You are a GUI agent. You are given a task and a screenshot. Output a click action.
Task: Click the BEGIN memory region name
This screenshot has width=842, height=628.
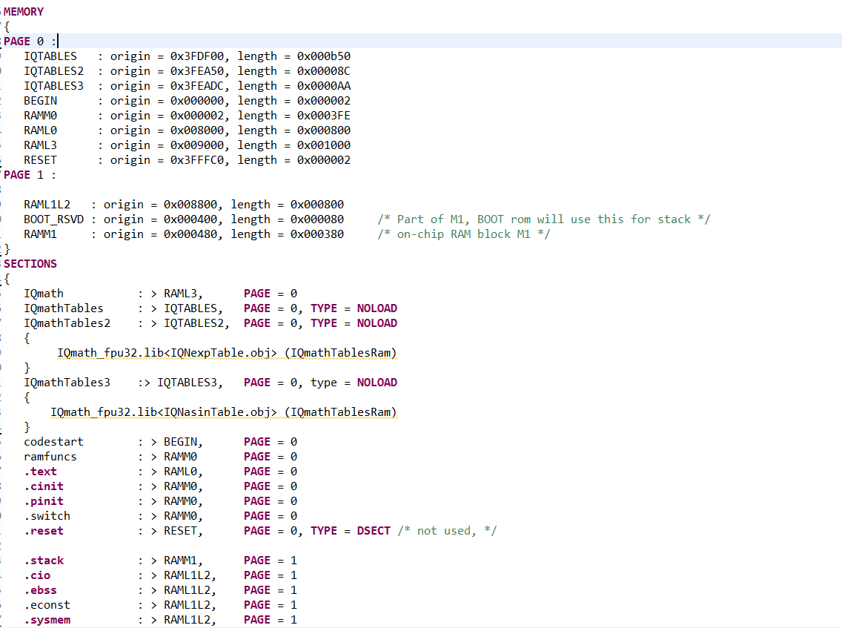(x=40, y=101)
